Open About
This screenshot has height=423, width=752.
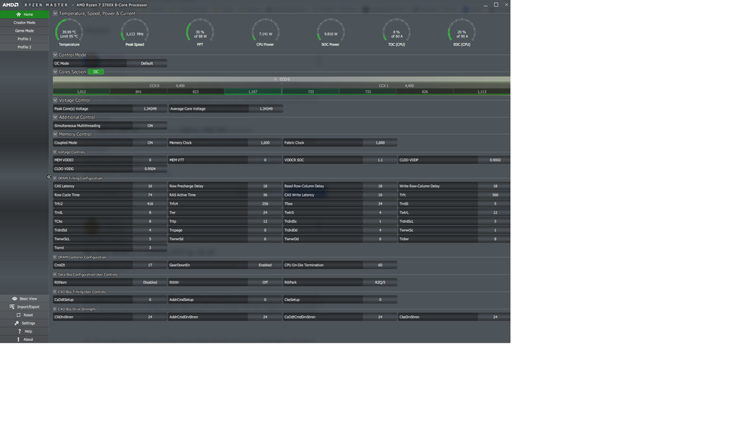pyautogui.click(x=24, y=339)
